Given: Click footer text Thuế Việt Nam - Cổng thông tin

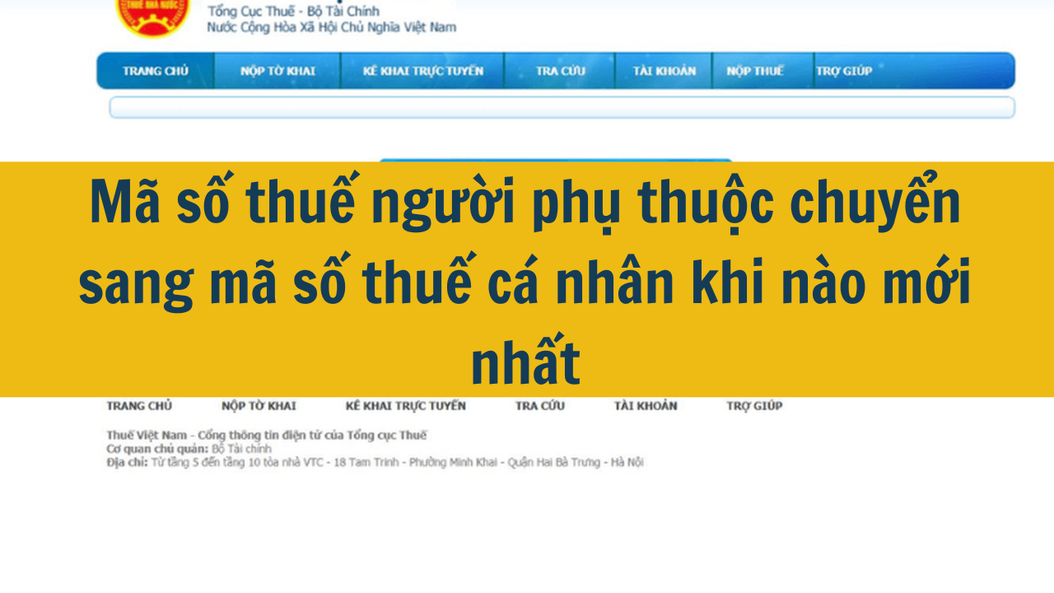Looking at the screenshot, I should click(267, 435).
